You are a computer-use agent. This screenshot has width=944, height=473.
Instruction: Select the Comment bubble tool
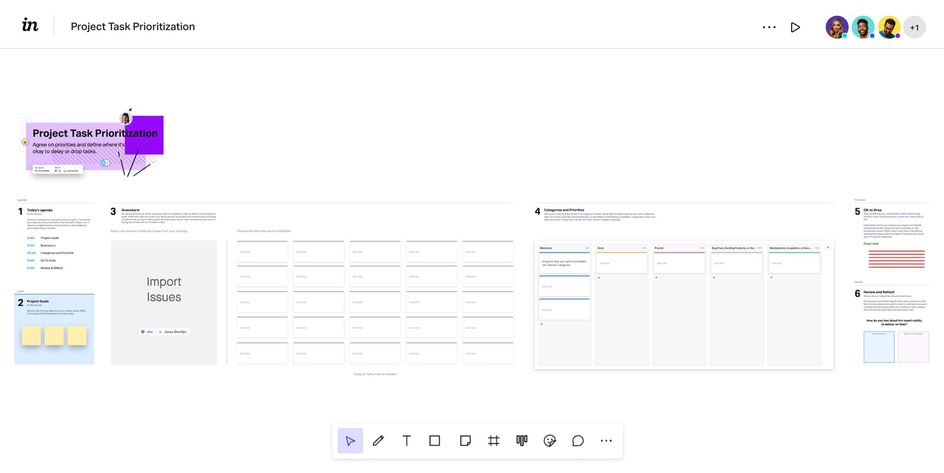[578, 441]
